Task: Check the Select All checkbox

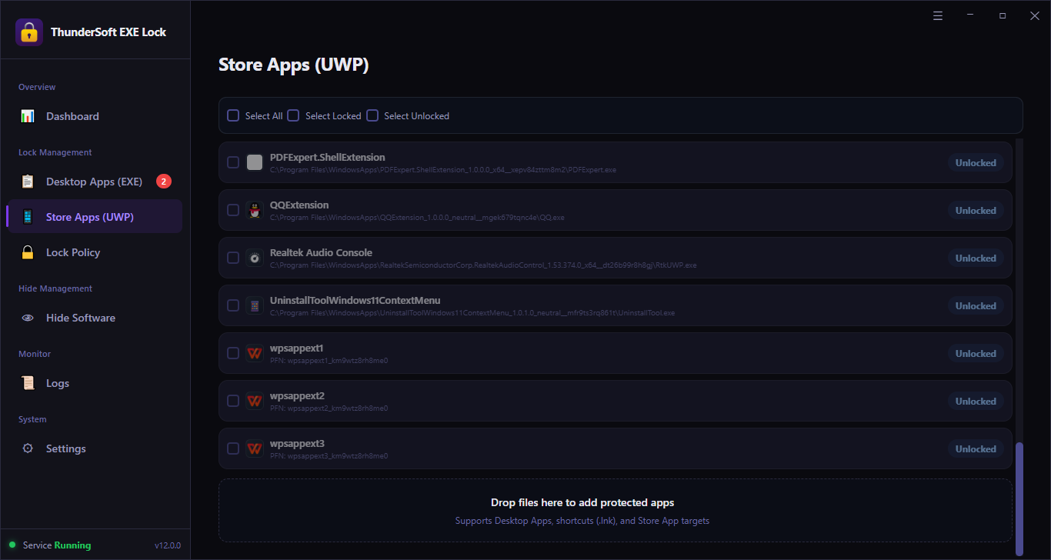Action: tap(233, 115)
